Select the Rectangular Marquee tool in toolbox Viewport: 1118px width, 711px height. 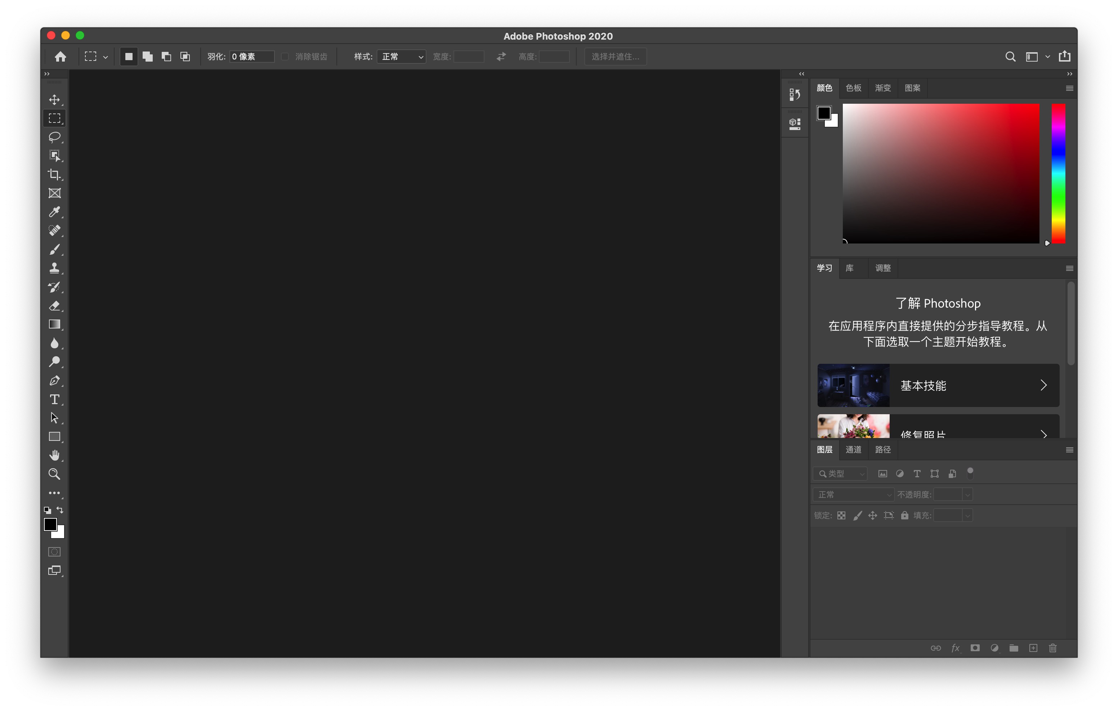[x=54, y=118]
